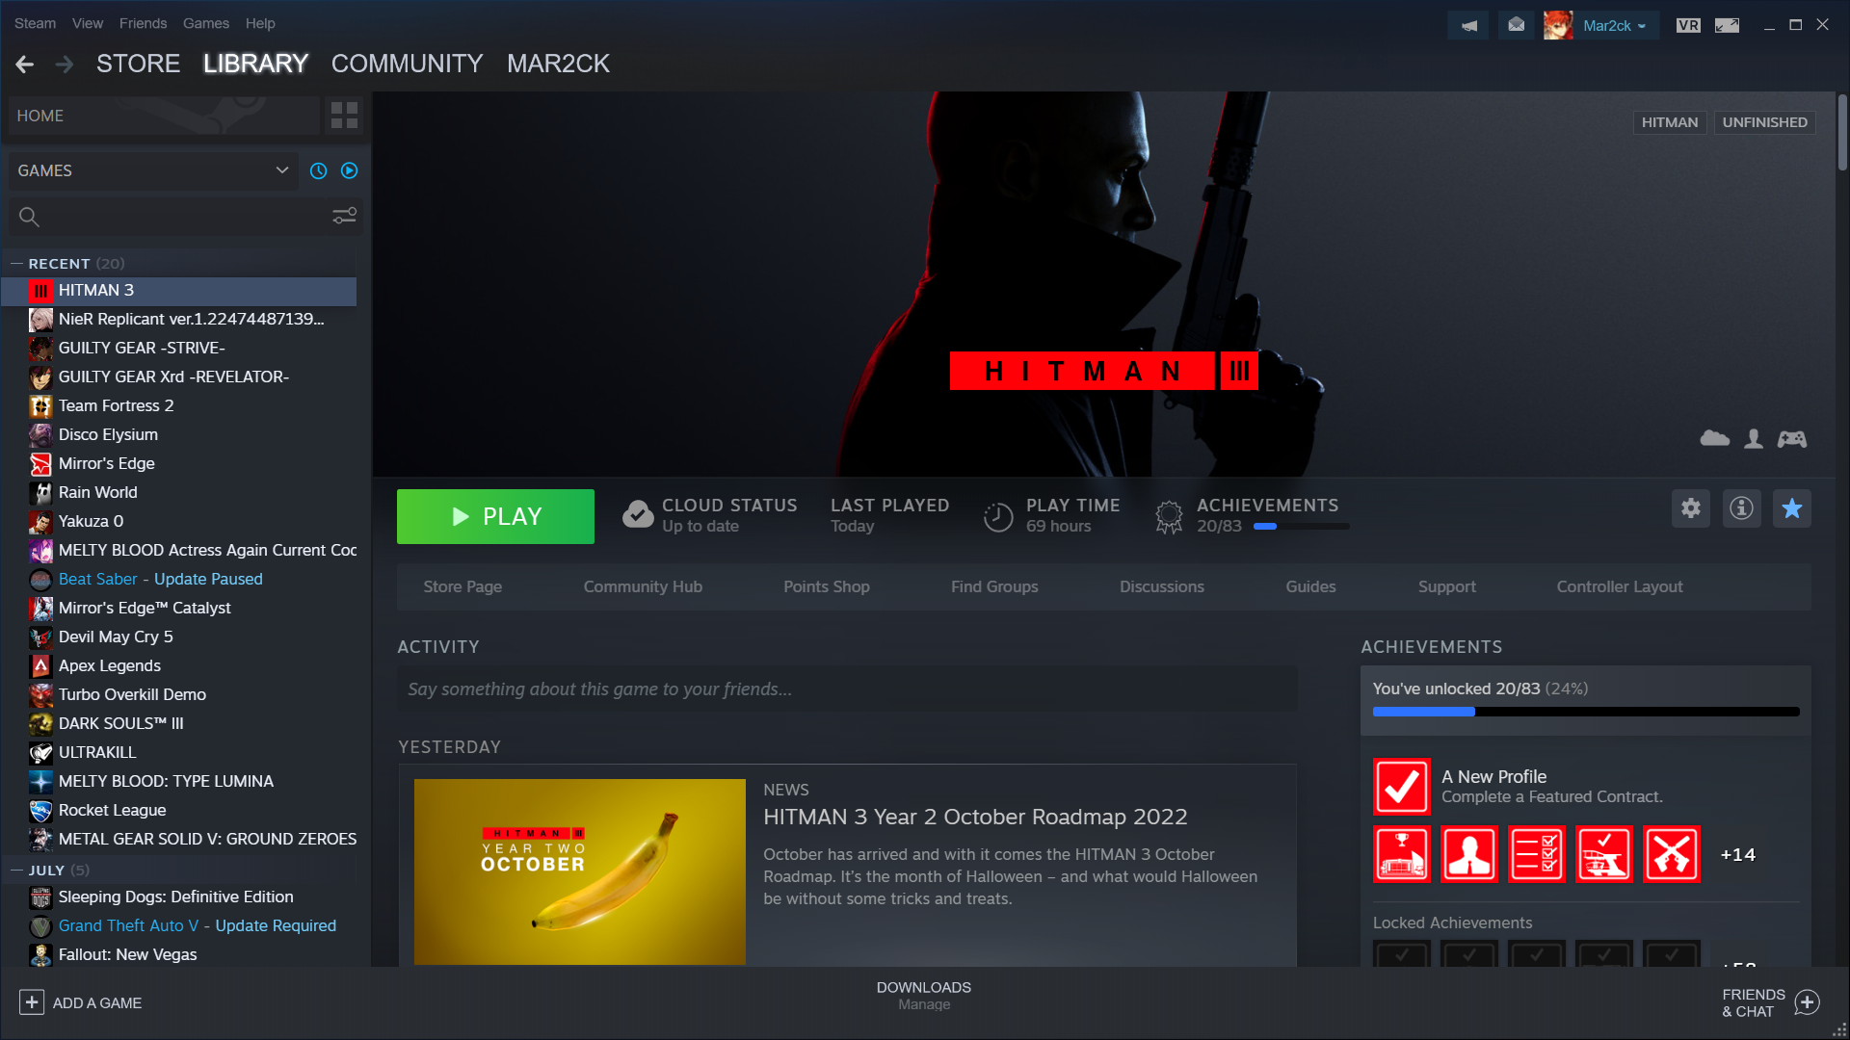The image size is (1850, 1040).
Task: Click the back navigation arrow
Action: click(25, 64)
